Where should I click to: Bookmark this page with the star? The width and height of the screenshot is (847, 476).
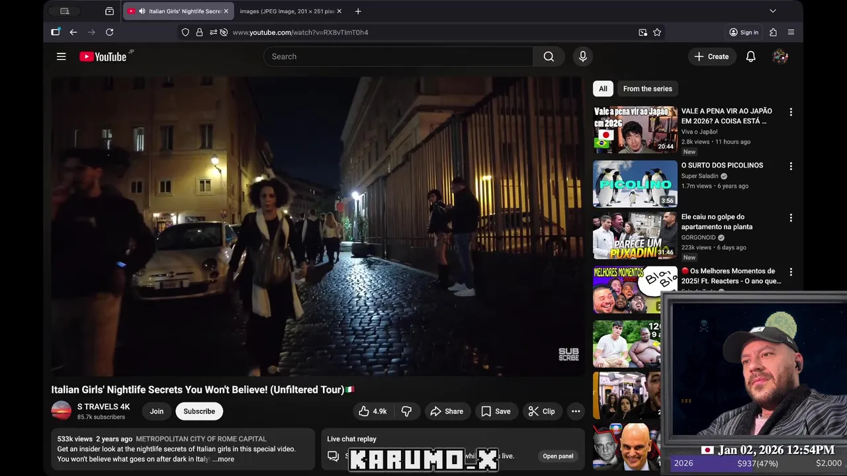coord(657,32)
